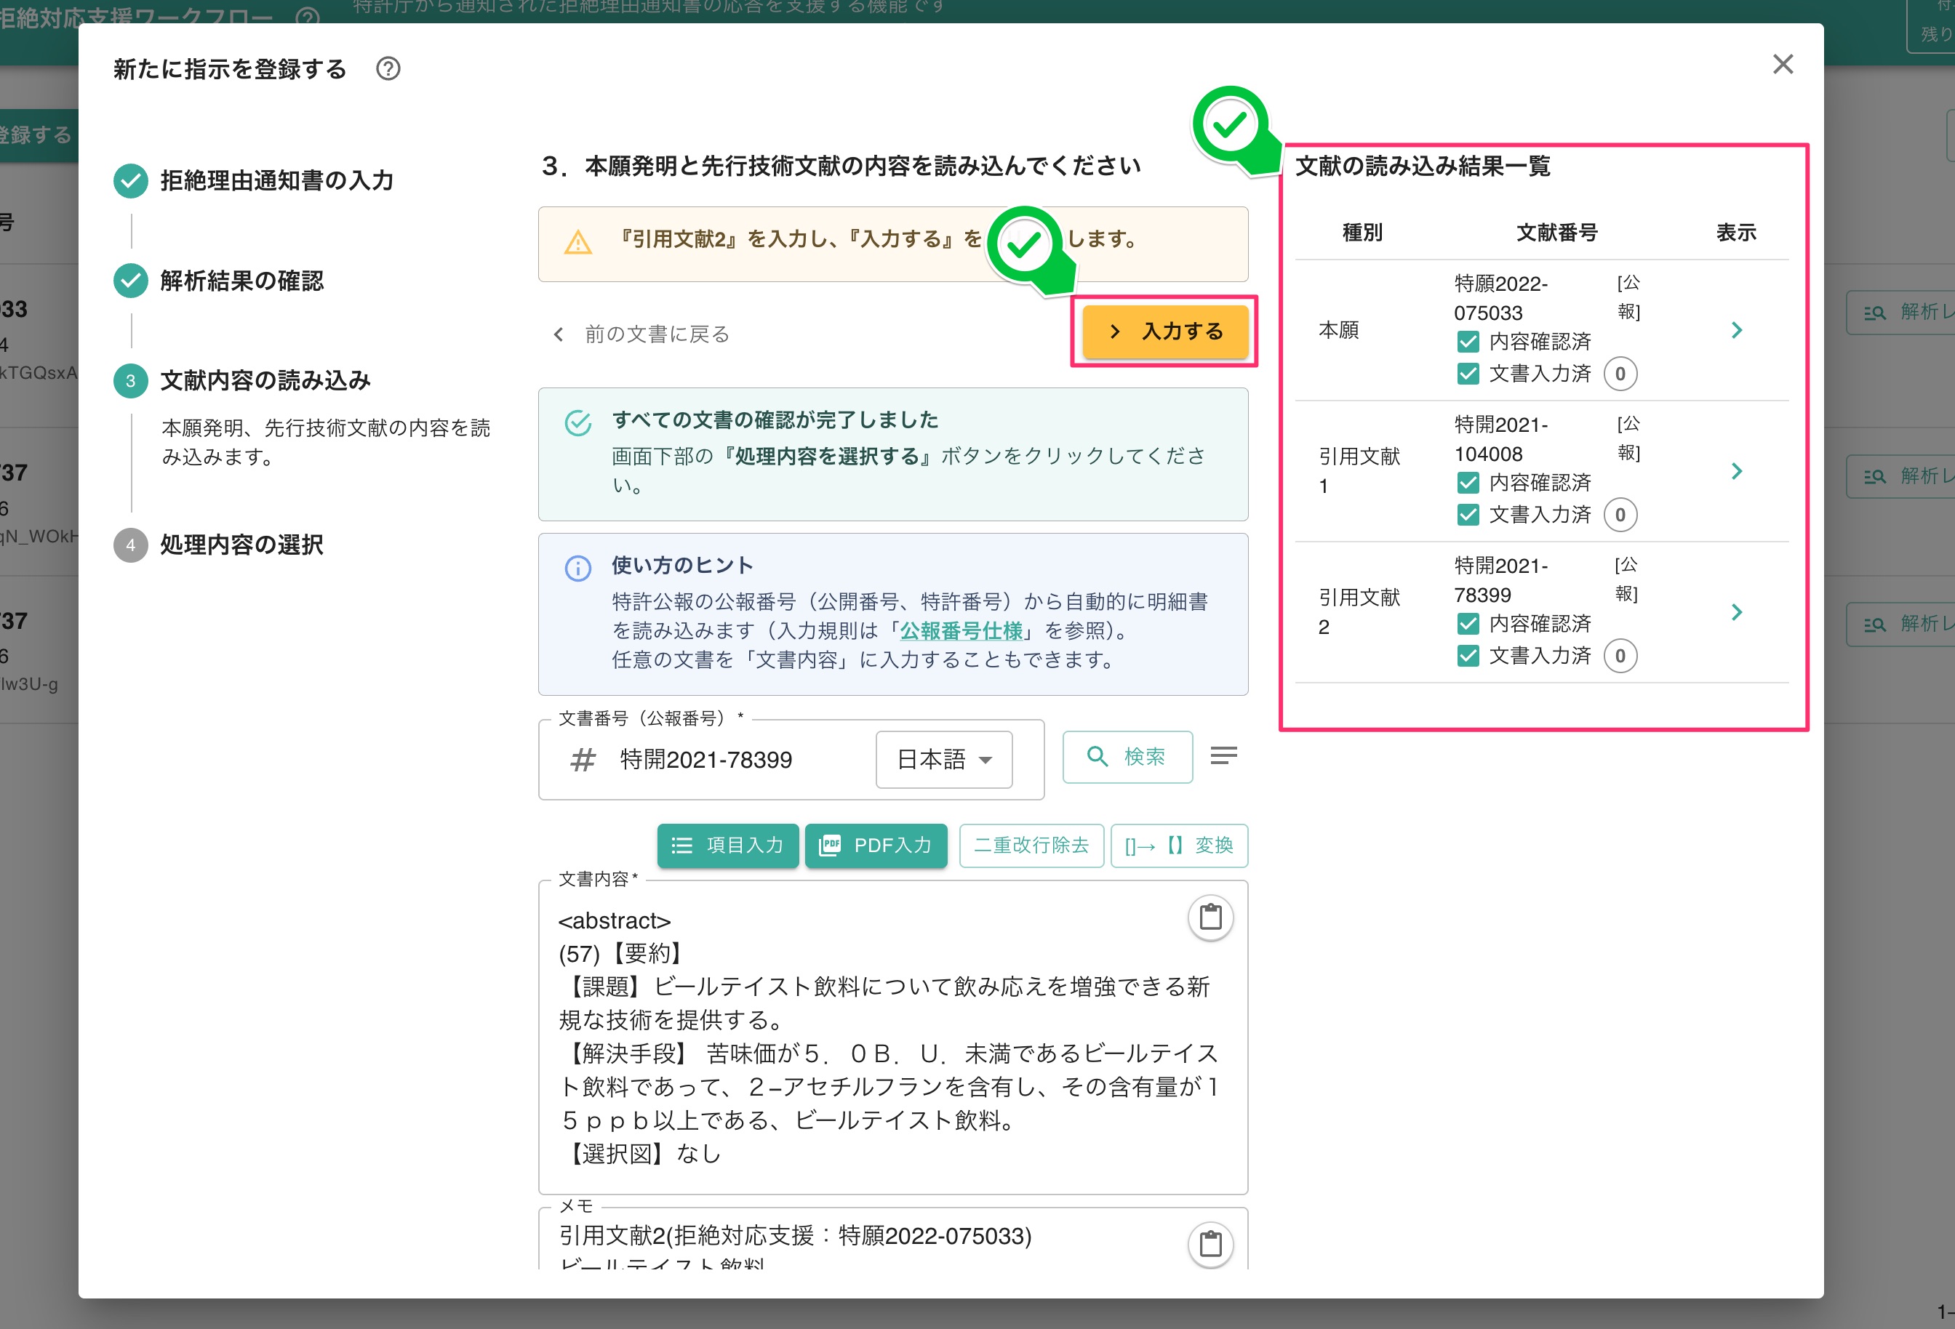1955x1329 pixels.
Task: Toggle 文書入力済 checkbox for 特願2022-075033
Action: click(1468, 374)
